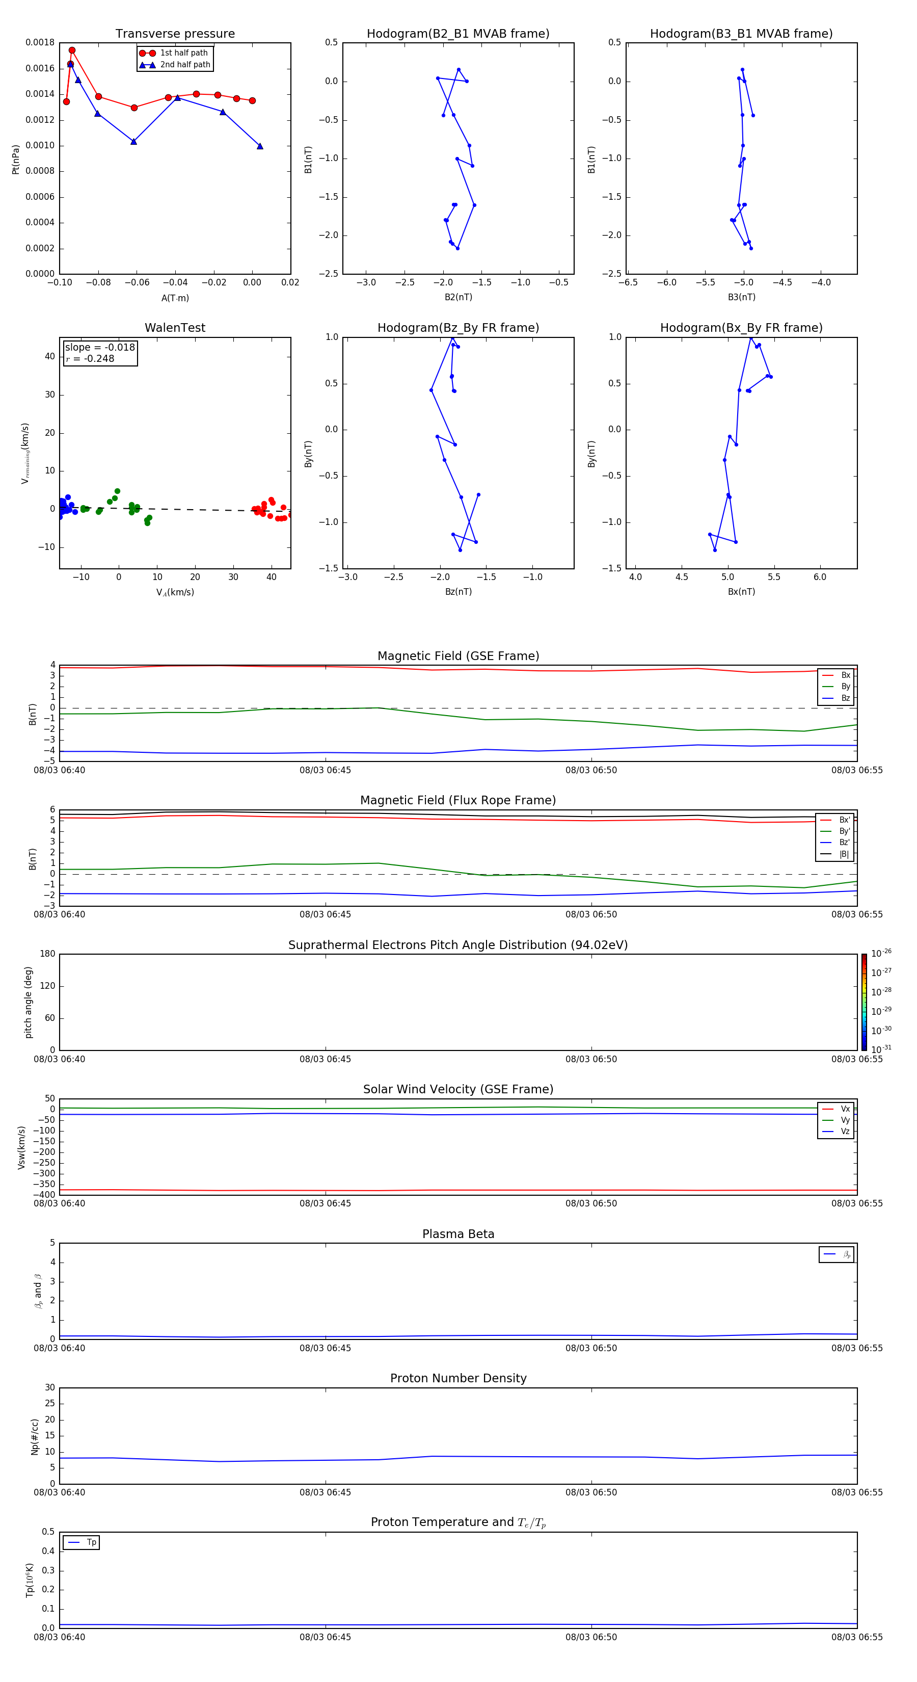The image size is (917, 1682).
Task: Click 'Solar Wind Velocity (GSE Frame)' title
Action: 458,1089
